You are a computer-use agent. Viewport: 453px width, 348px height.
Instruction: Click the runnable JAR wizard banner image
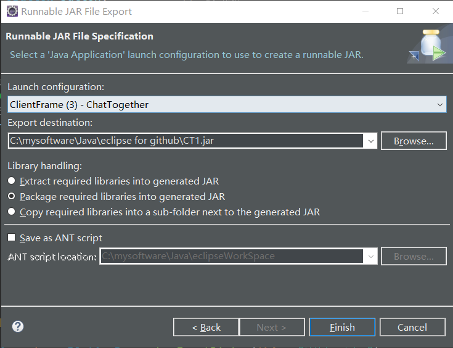point(429,46)
